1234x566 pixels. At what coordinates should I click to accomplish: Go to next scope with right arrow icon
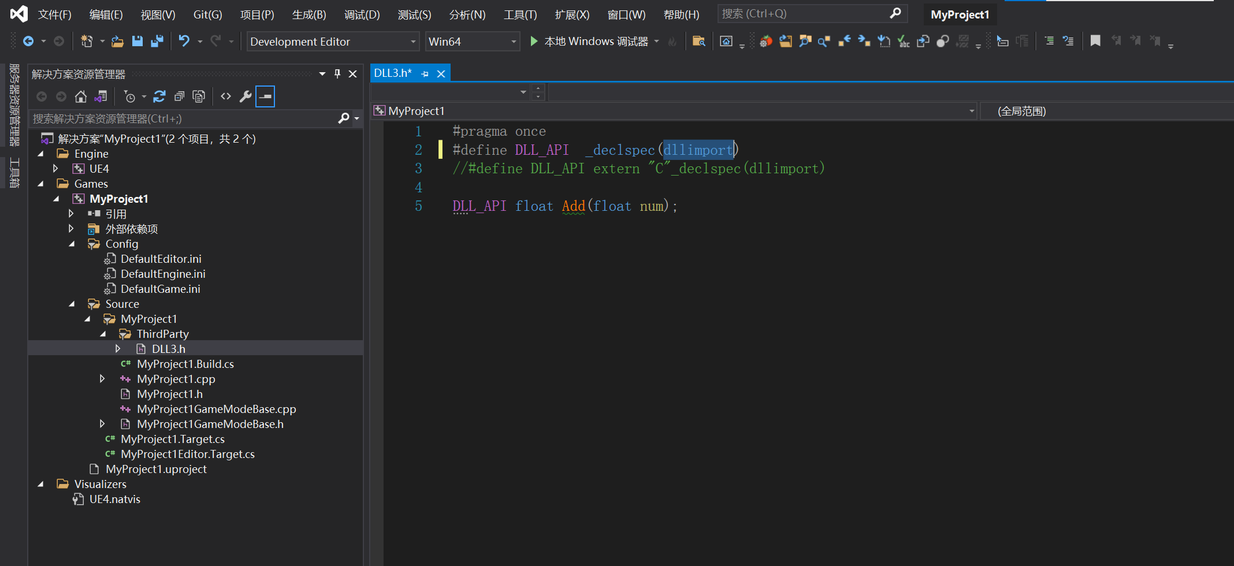(x=864, y=41)
